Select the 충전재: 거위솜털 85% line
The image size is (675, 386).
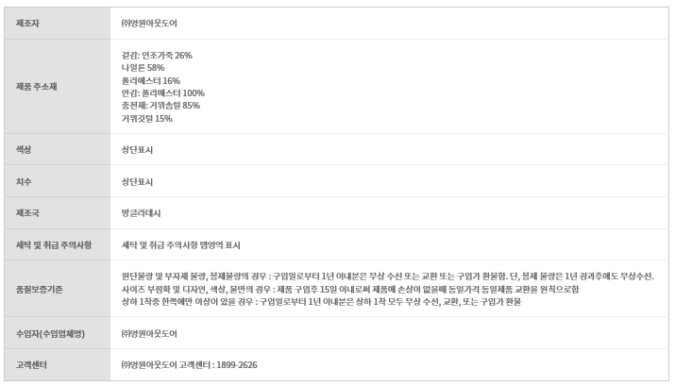[160, 106]
